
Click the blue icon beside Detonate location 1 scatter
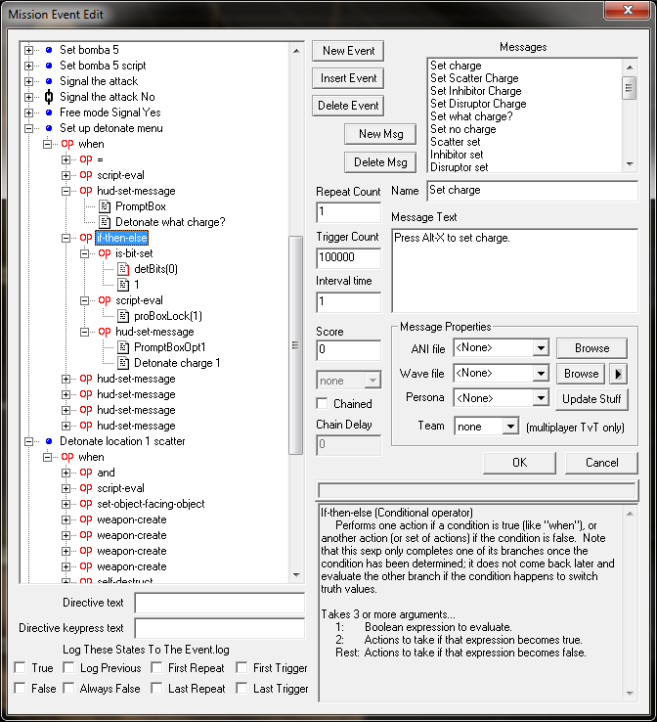coord(49,441)
